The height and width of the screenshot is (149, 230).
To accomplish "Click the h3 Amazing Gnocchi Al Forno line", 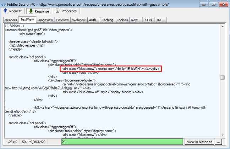I will pyautogui.click(x=120, y=108).
